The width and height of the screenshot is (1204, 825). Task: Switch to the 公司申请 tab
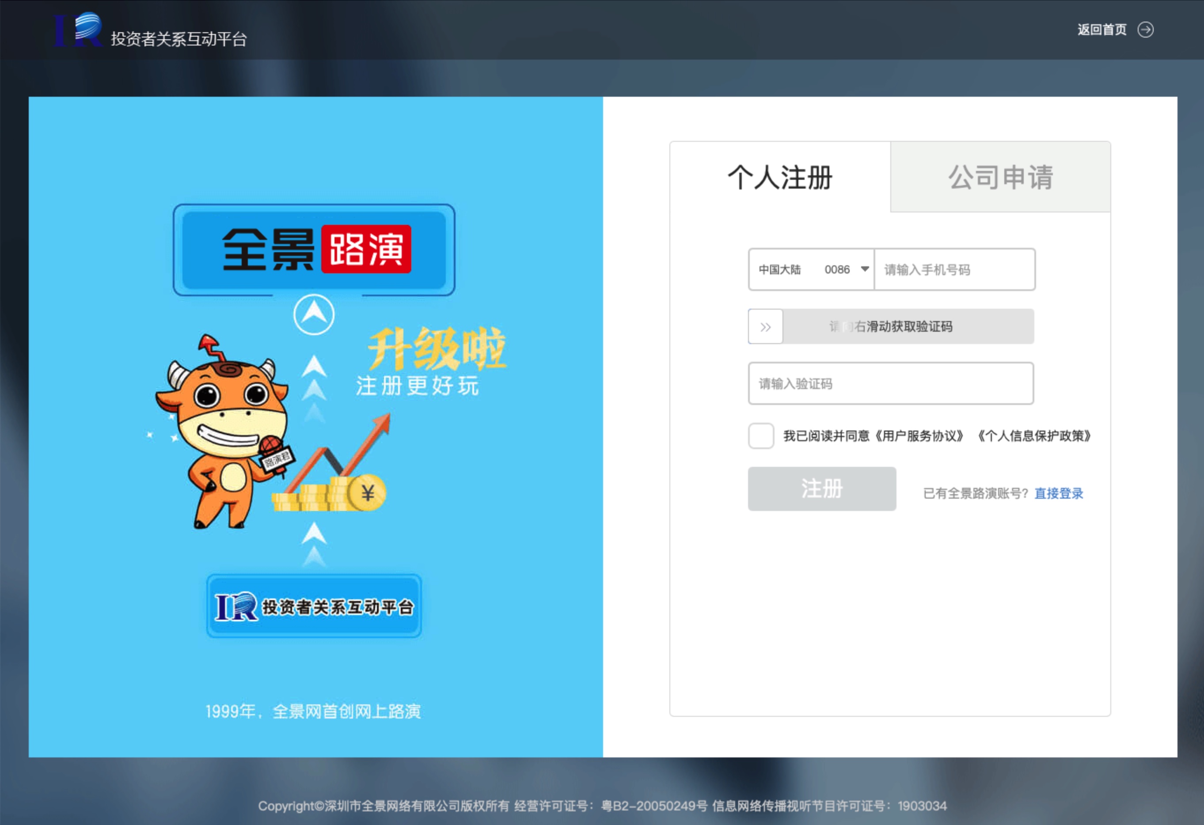pyautogui.click(x=1000, y=177)
